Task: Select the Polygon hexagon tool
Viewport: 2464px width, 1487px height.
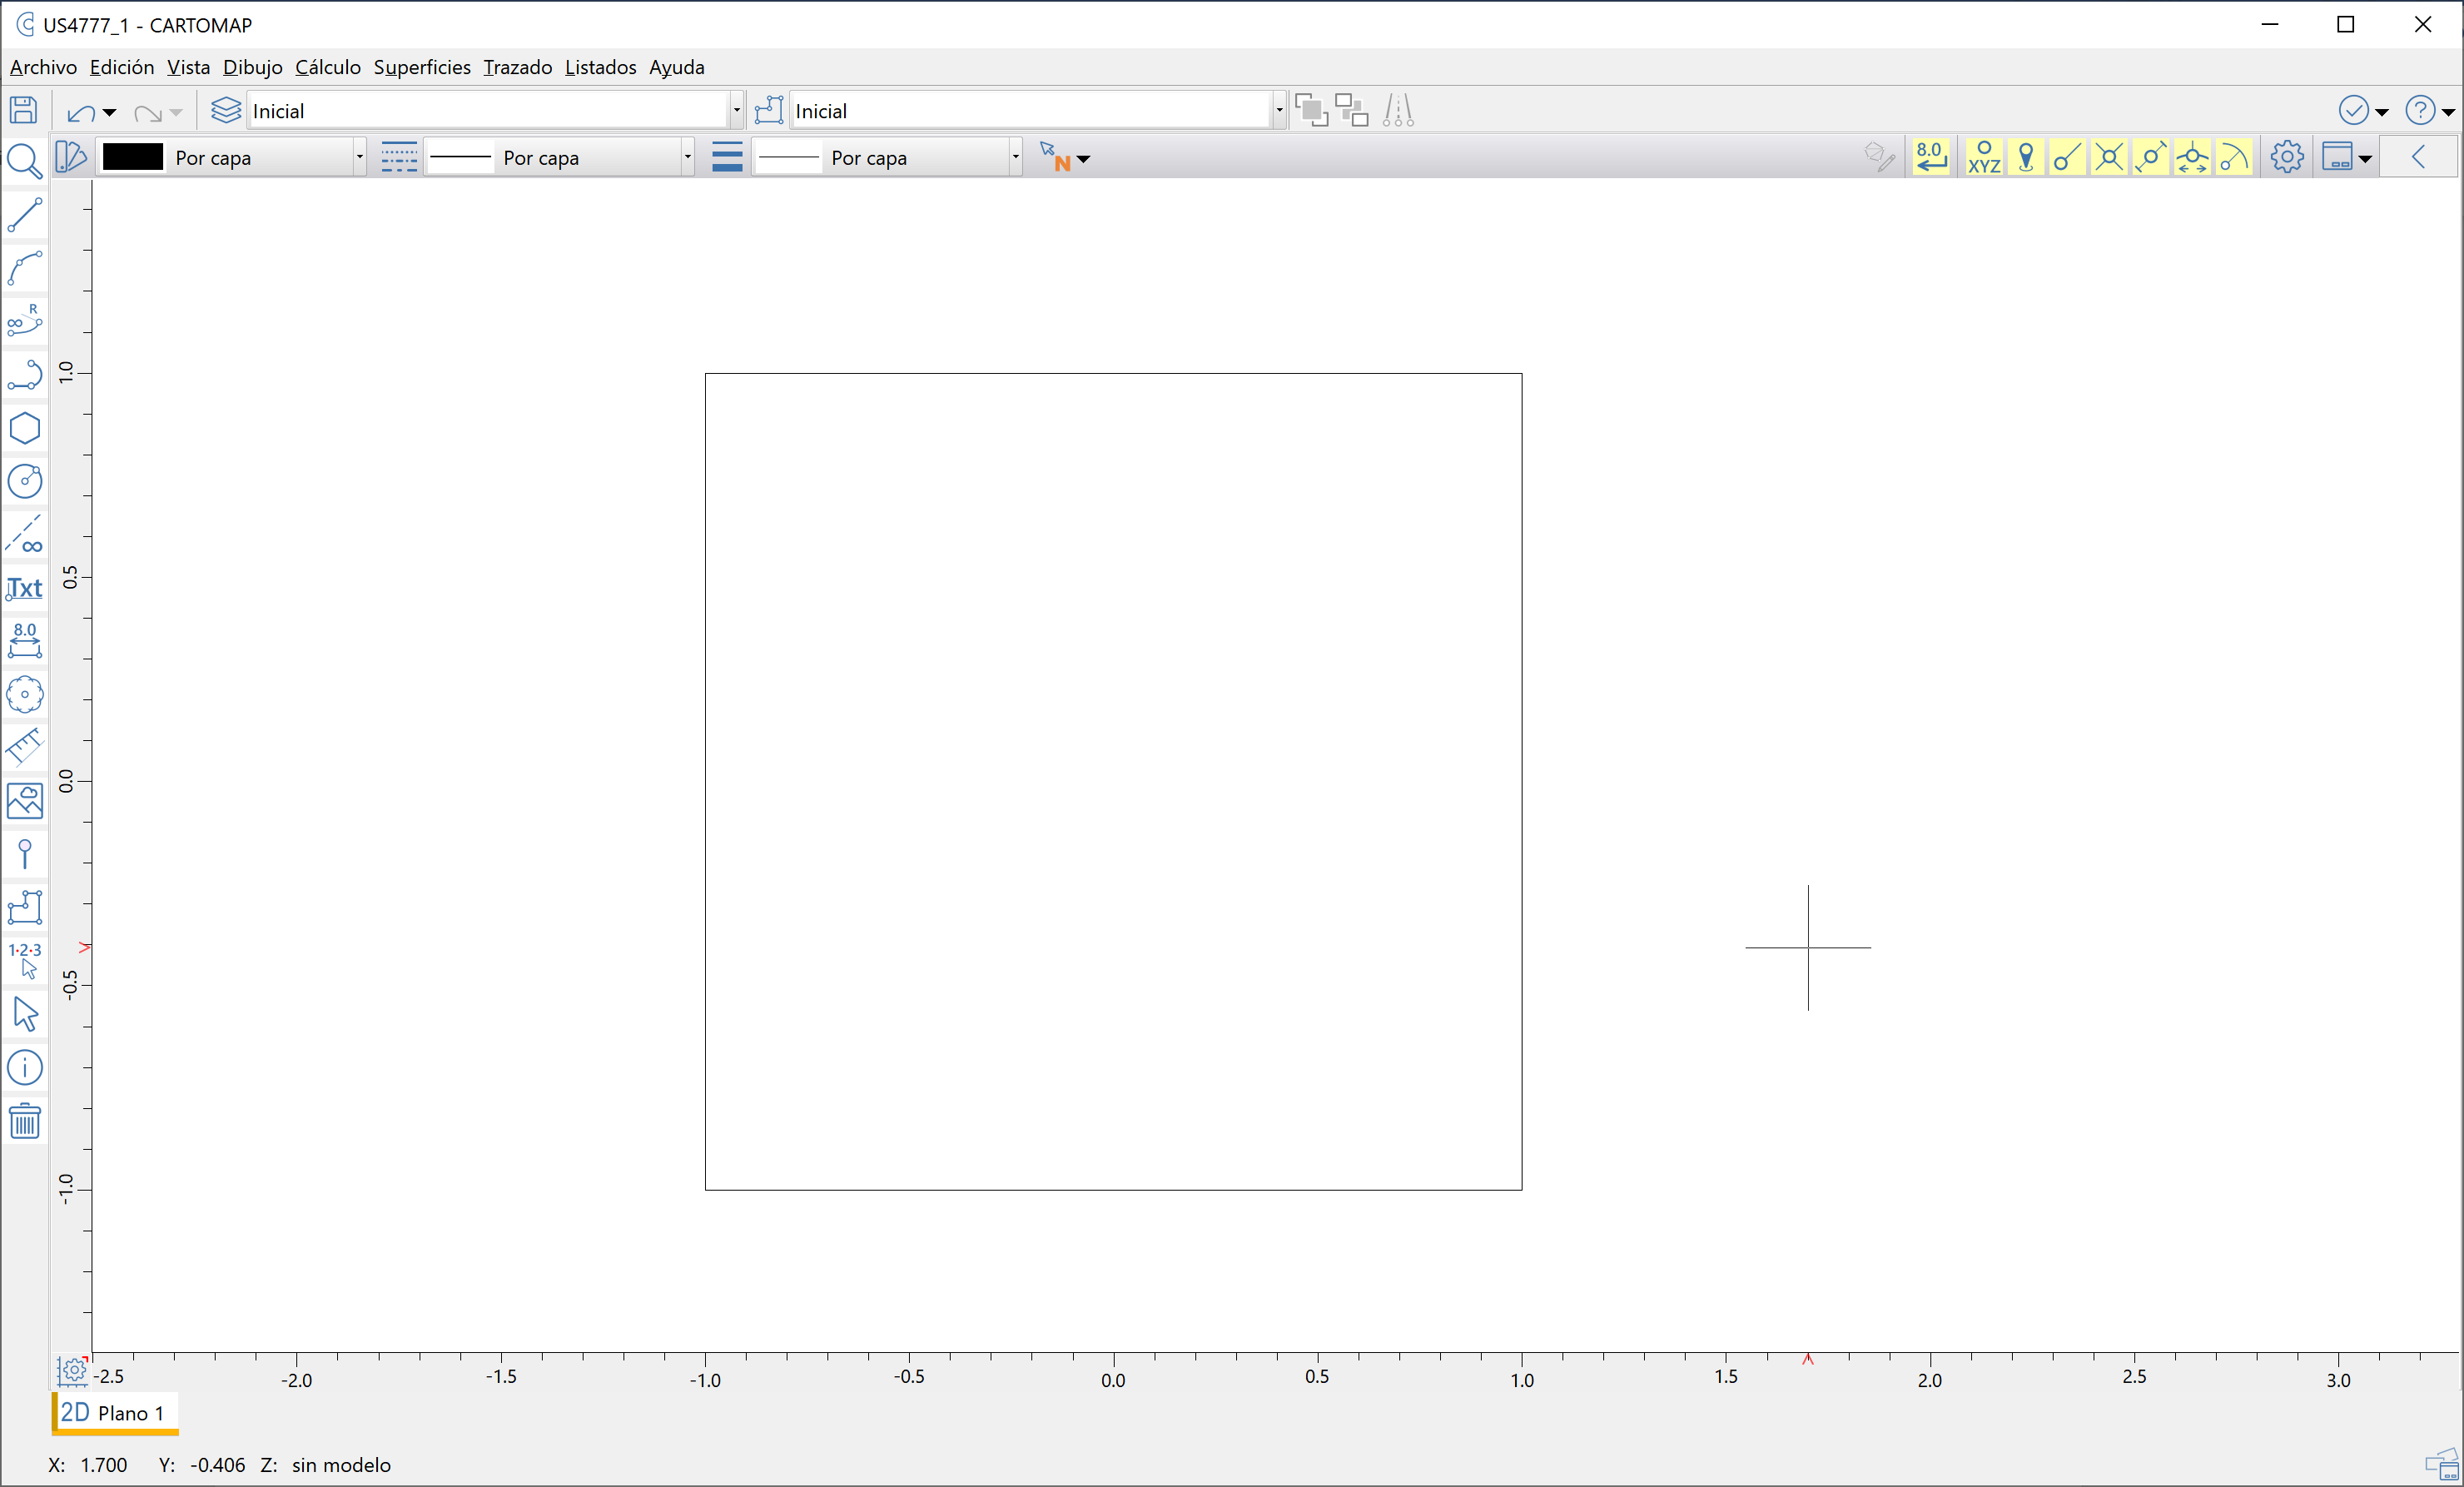Action: (25, 428)
